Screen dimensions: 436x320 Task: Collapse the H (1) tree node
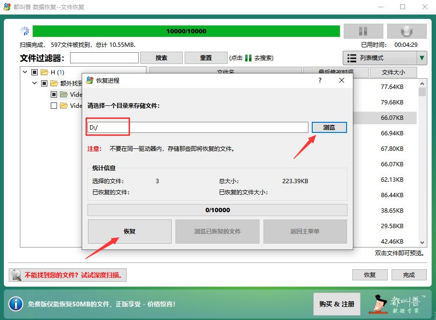[x=25, y=72]
